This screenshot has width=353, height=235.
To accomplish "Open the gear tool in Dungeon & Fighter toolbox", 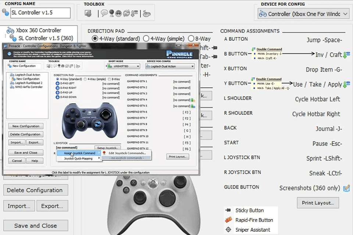I will click(x=49, y=66).
